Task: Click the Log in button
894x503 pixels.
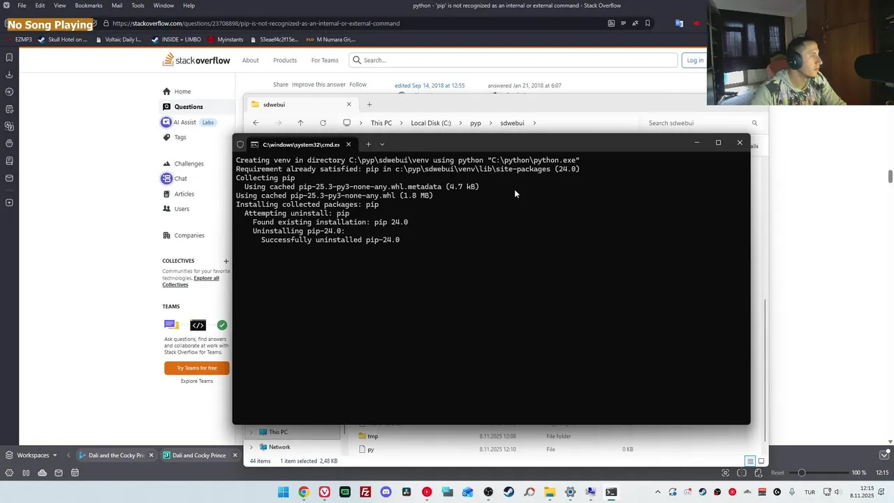Action: [x=695, y=60]
